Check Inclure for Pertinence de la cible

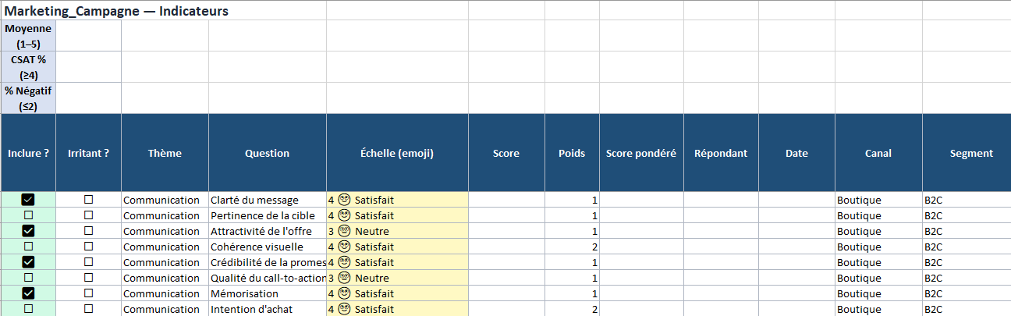(29, 215)
